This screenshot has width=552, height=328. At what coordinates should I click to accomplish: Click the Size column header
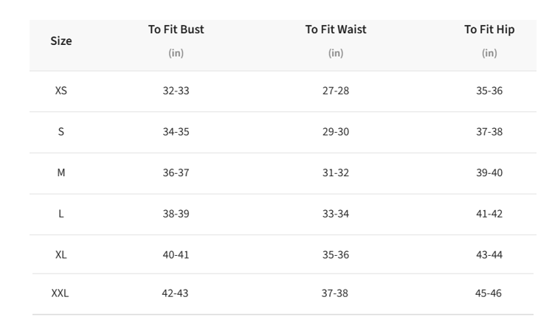coord(61,41)
